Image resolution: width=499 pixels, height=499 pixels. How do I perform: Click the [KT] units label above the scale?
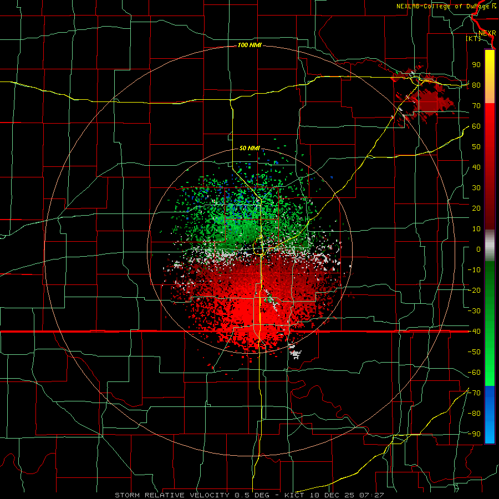(x=473, y=38)
